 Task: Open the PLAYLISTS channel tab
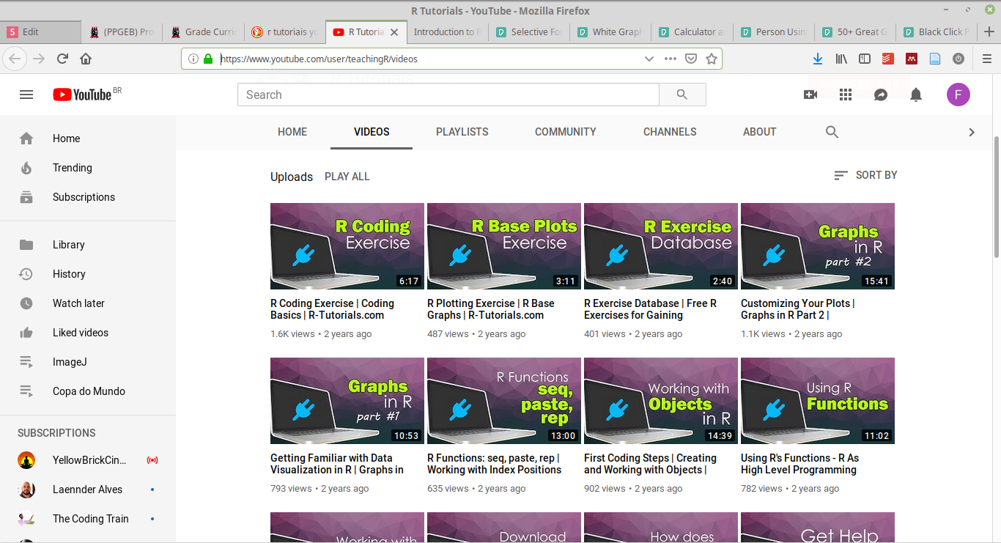pyautogui.click(x=462, y=132)
